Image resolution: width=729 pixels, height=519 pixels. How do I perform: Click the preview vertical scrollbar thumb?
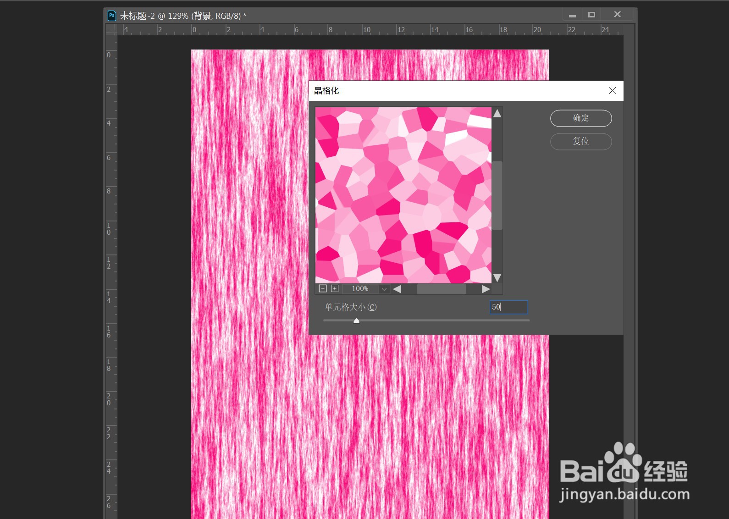click(x=497, y=195)
